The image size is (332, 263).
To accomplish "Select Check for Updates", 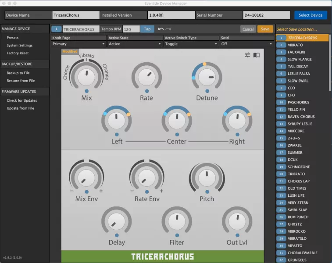I will [21, 100].
